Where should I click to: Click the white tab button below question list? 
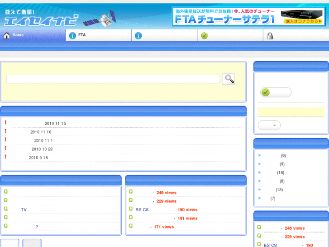(10, 243)
